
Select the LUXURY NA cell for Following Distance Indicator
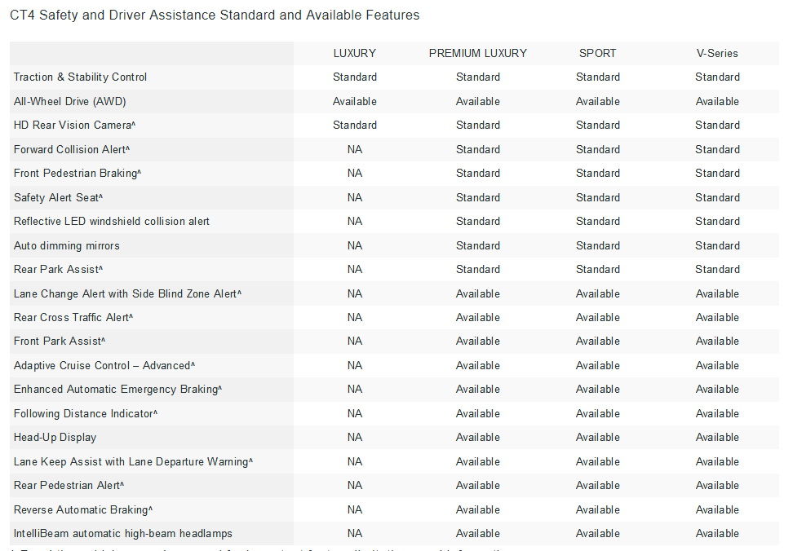354,414
